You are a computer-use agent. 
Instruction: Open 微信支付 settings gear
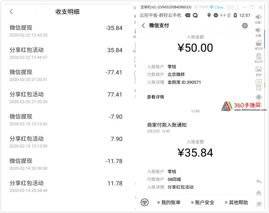245,26
